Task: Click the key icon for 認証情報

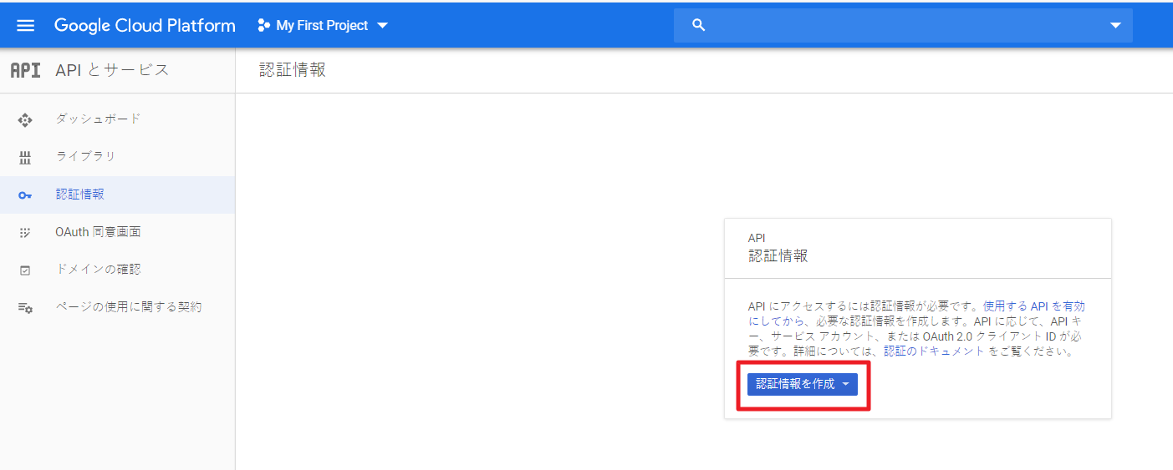Action: pos(25,195)
